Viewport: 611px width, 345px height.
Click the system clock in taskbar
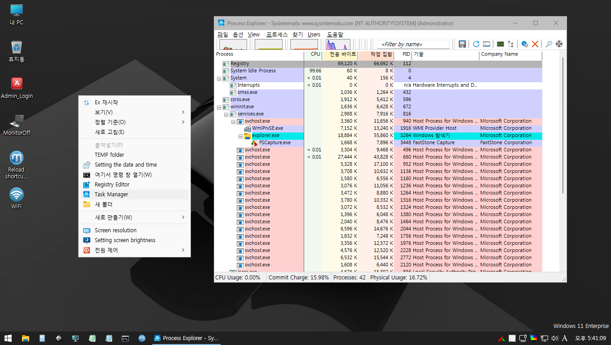(x=591, y=338)
